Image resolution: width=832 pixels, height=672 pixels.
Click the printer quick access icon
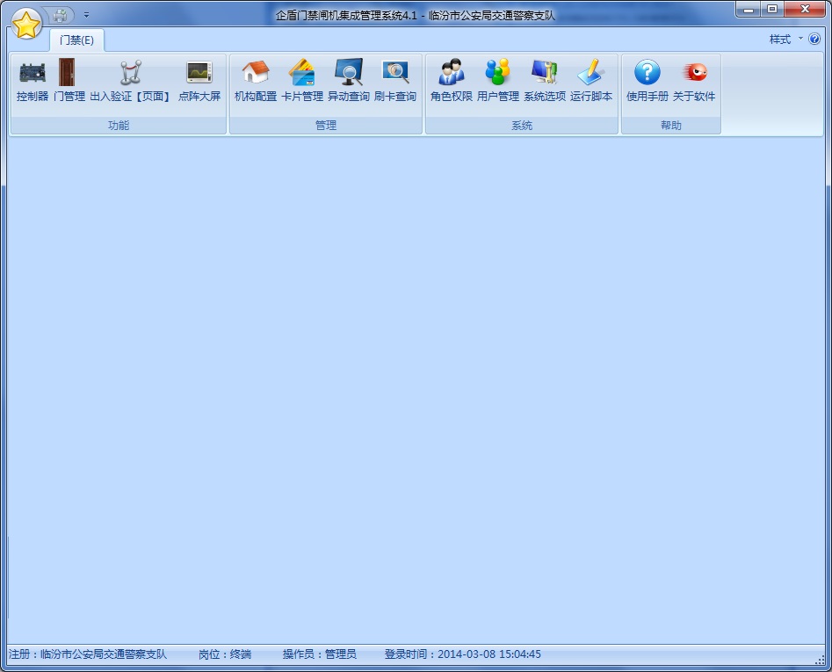[60, 16]
